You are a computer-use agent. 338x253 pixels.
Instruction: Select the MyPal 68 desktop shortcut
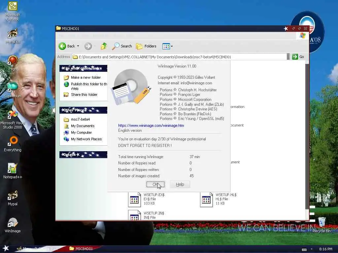(13, 36)
